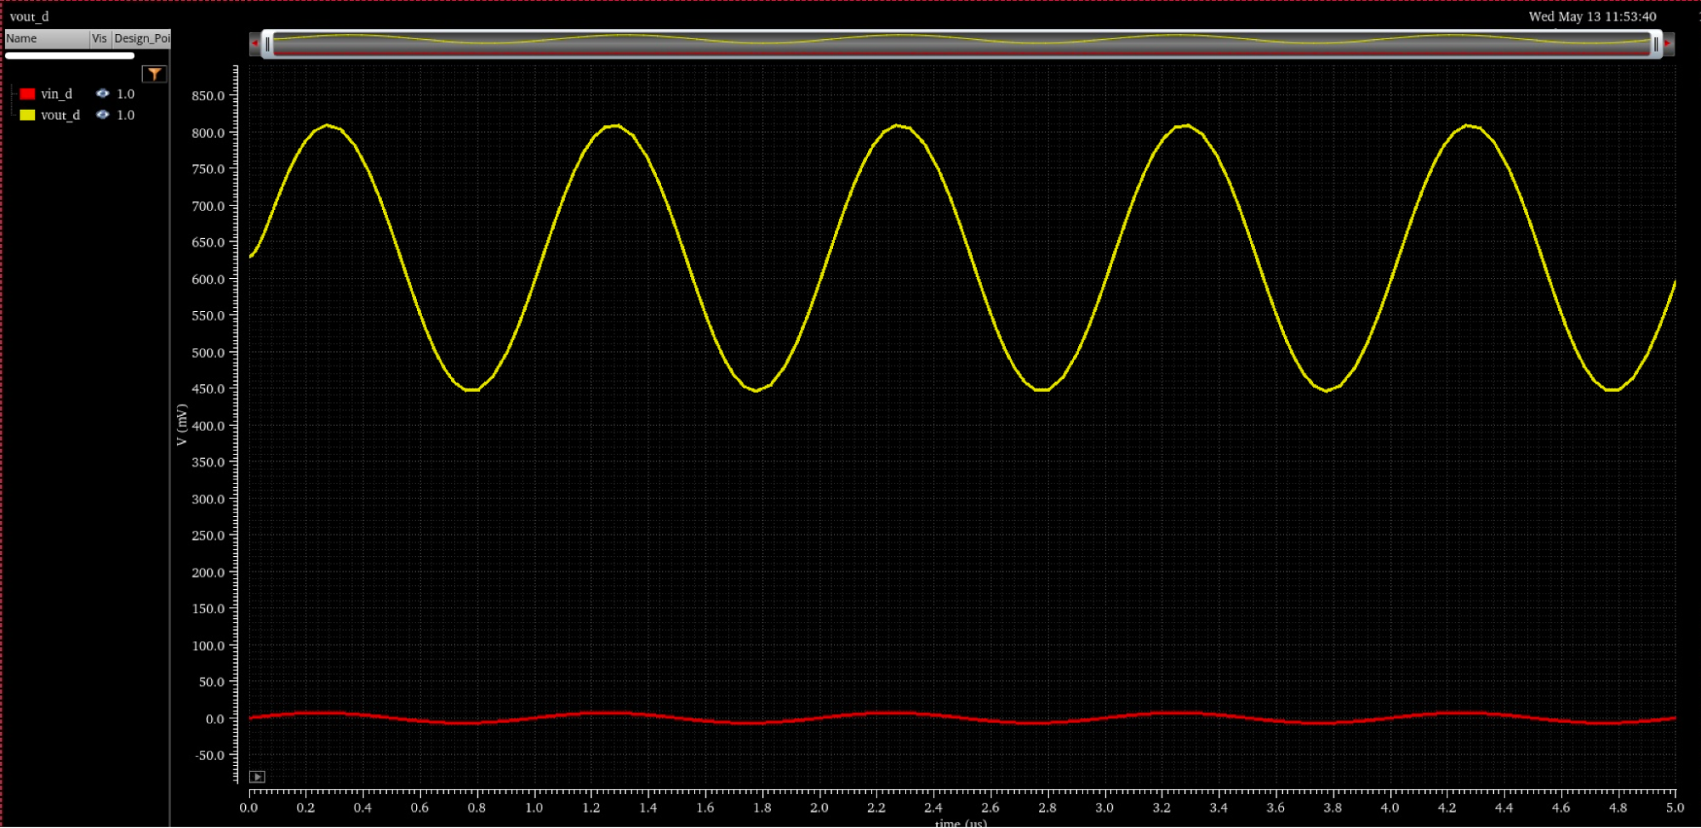Click the time (us) axis label

(961, 822)
